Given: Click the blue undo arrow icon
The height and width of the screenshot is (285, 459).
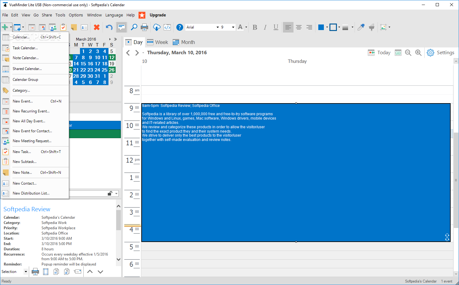Looking at the screenshot, I should (x=109, y=27).
